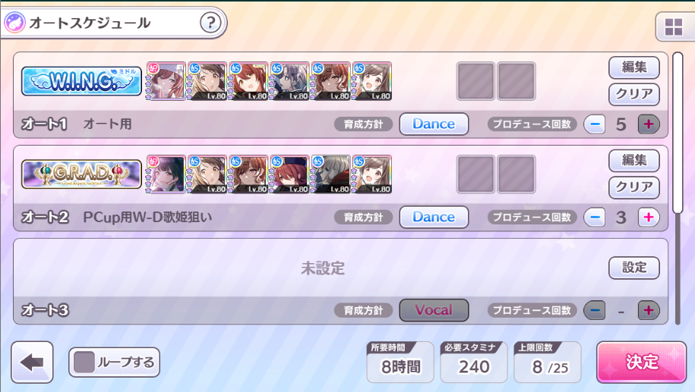Change オート1 training policy Dance button

pos(434,124)
